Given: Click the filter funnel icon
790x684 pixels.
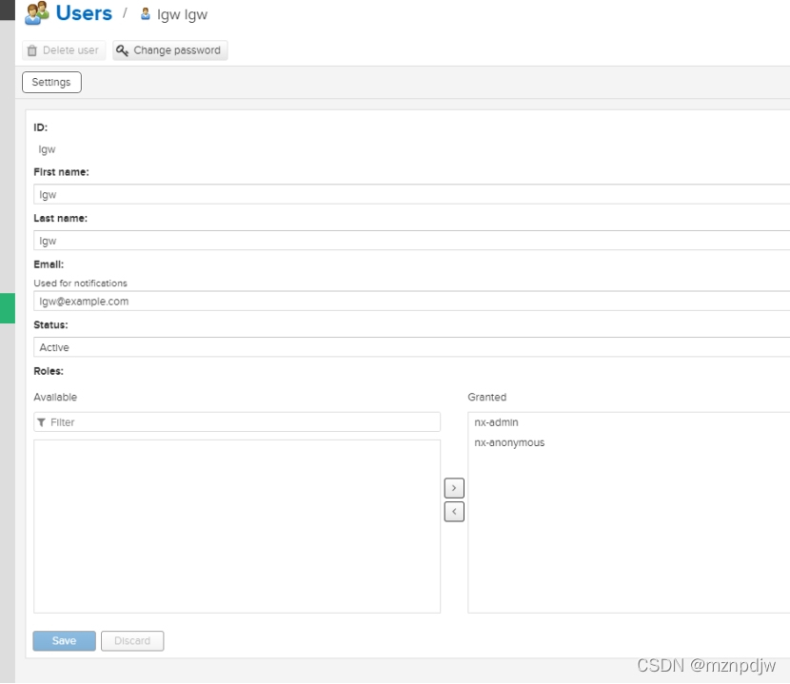Looking at the screenshot, I should [x=42, y=422].
